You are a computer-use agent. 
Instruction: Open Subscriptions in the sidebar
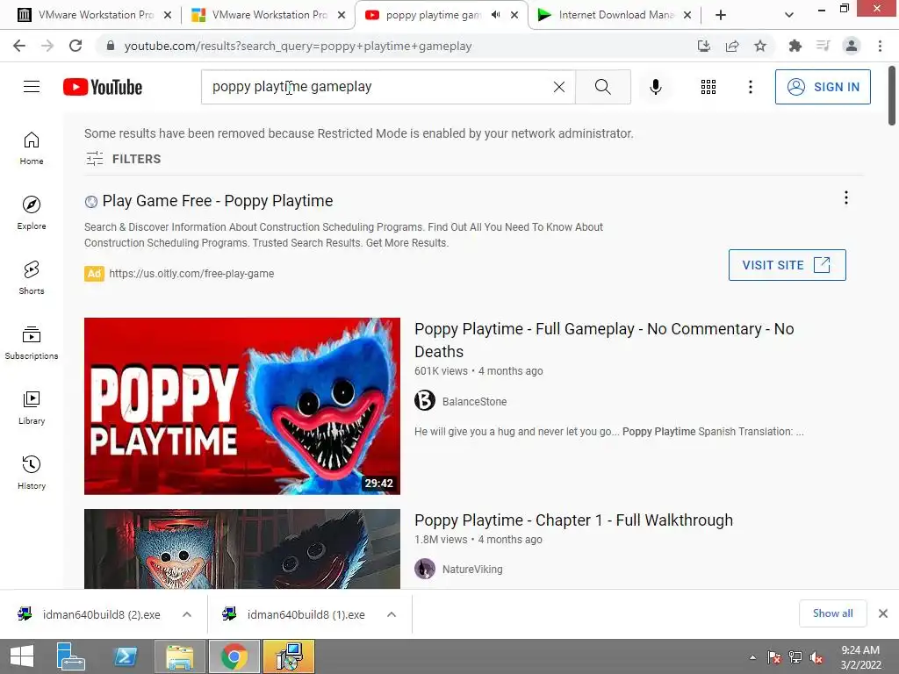tap(32, 343)
